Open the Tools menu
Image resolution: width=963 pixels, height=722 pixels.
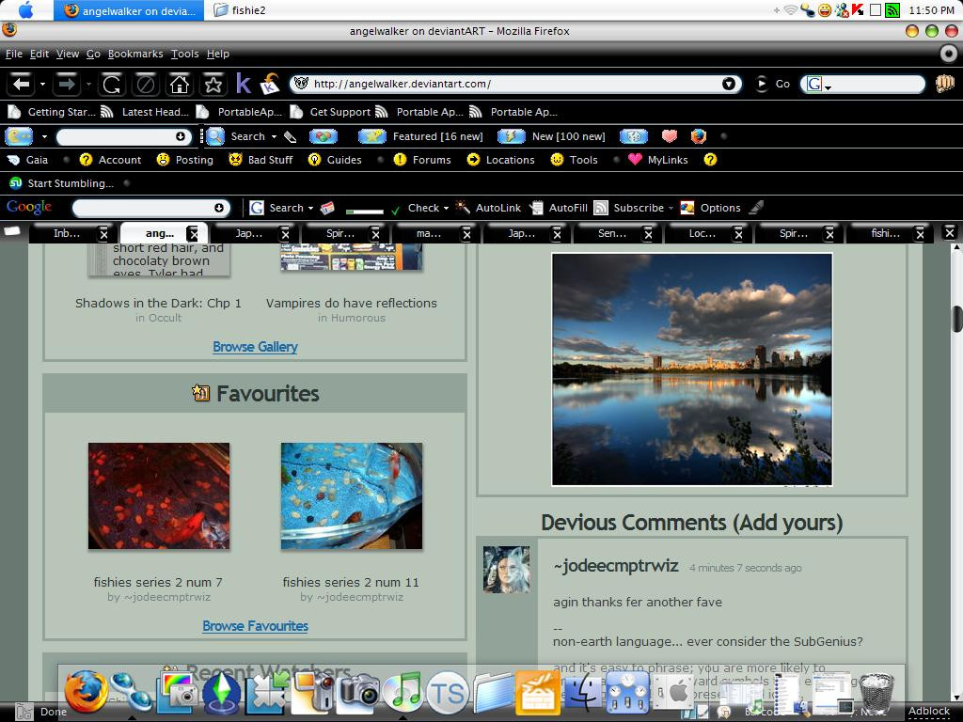point(185,54)
